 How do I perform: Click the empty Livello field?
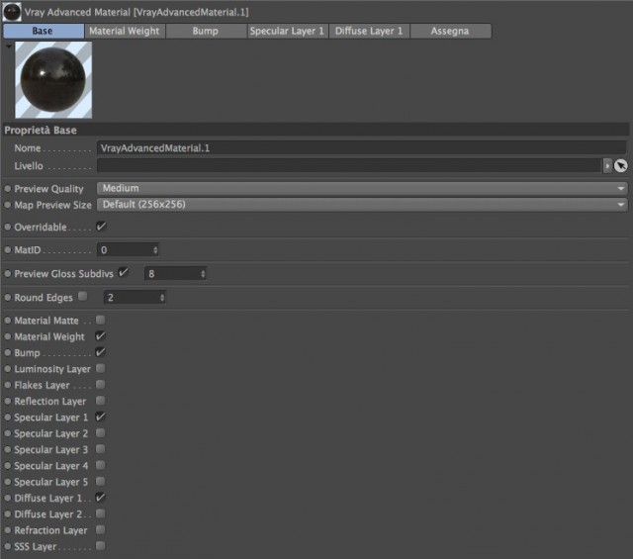(349, 165)
